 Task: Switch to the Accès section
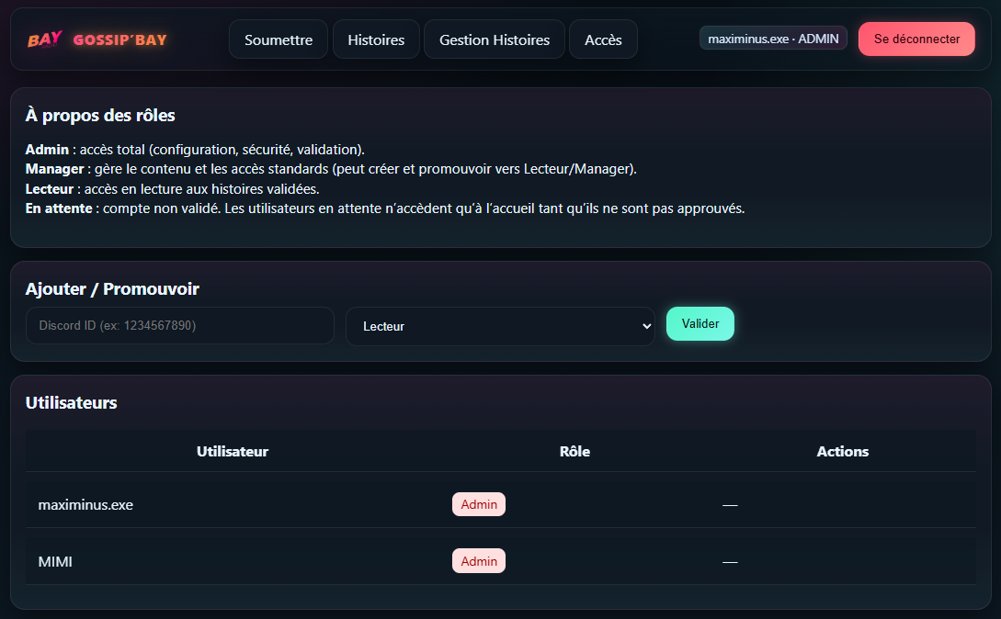(x=603, y=39)
